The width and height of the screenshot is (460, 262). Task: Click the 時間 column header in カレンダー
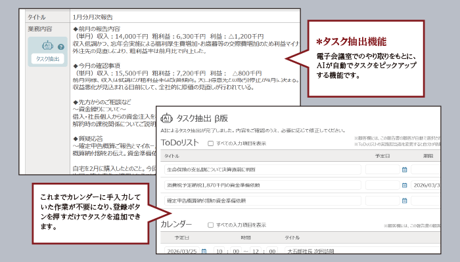246,238
